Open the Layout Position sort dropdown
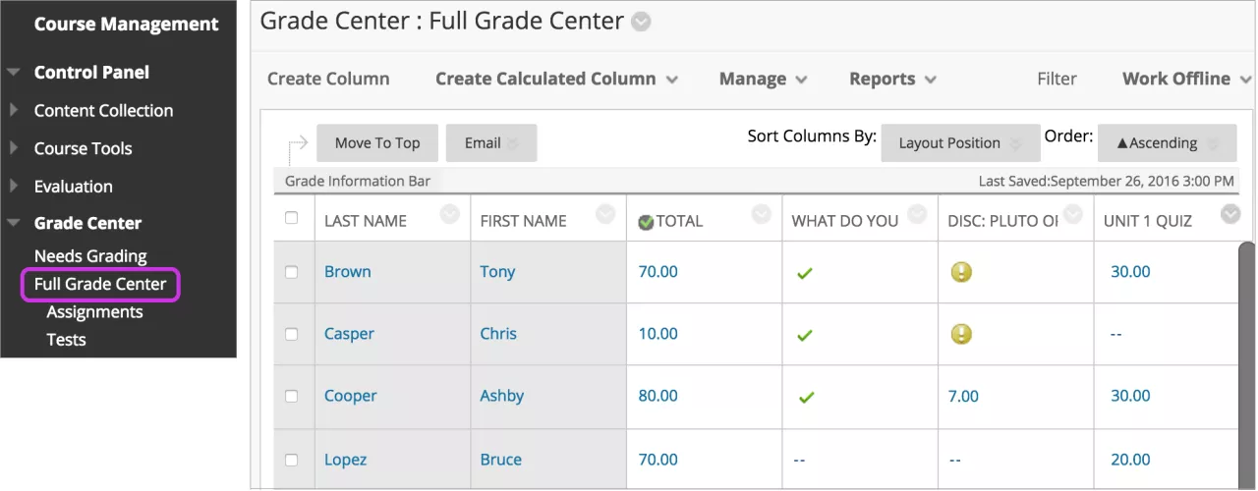This screenshot has height=491, width=1258. click(960, 143)
